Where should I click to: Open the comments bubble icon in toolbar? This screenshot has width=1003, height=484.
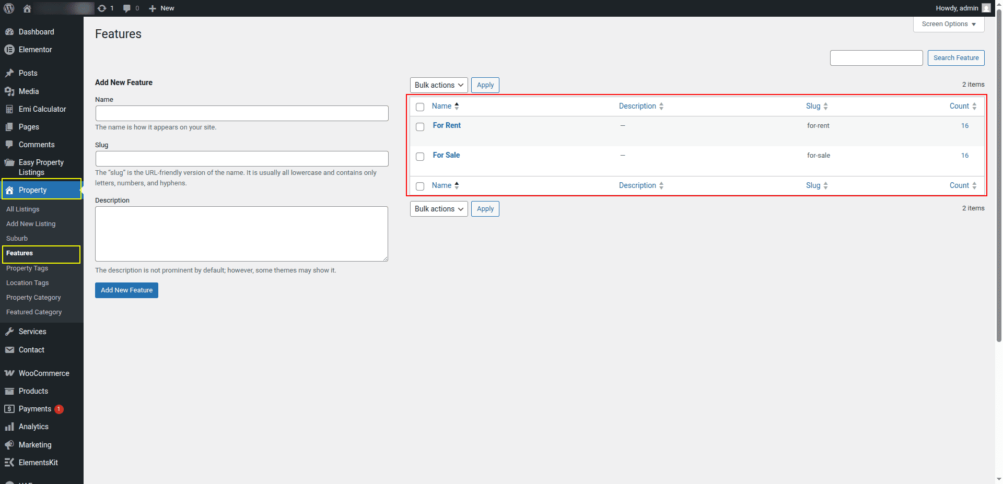click(126, 8)
